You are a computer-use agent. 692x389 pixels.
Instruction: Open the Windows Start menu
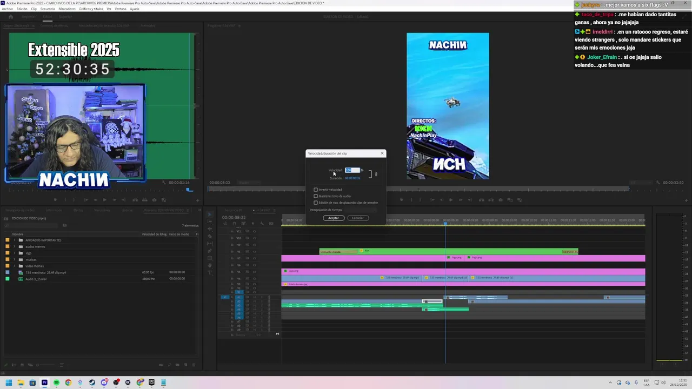click(9, 383)
